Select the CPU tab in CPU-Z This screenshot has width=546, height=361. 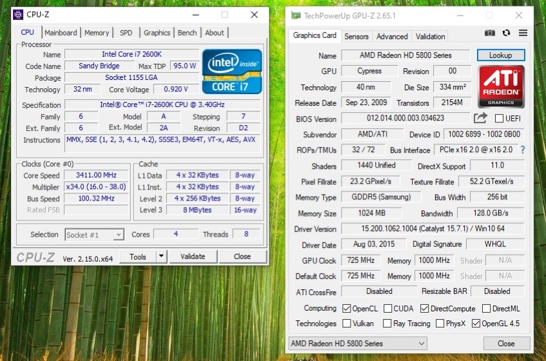click(x=27, y=32)
